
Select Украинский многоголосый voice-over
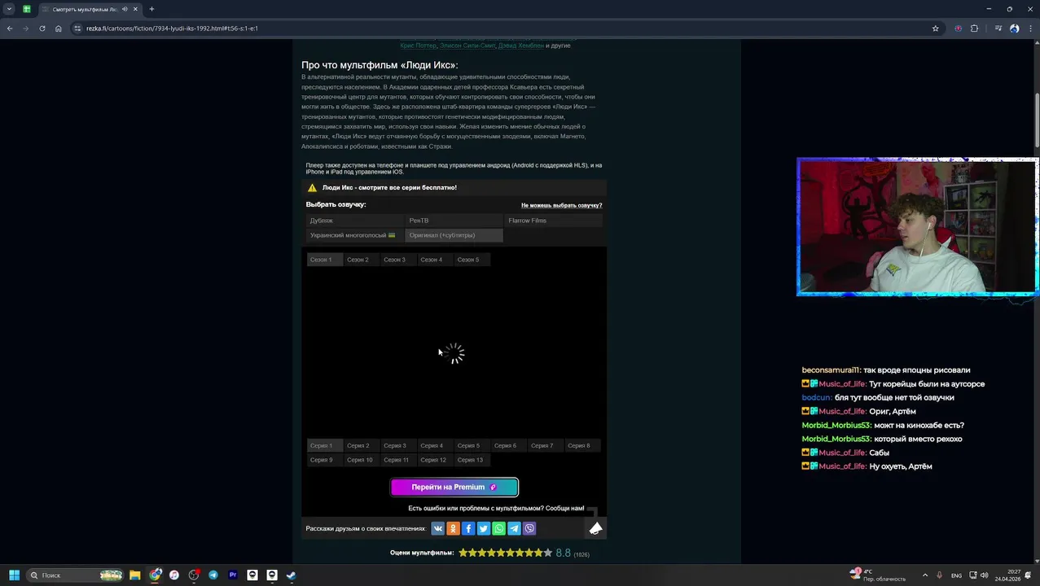355,235
